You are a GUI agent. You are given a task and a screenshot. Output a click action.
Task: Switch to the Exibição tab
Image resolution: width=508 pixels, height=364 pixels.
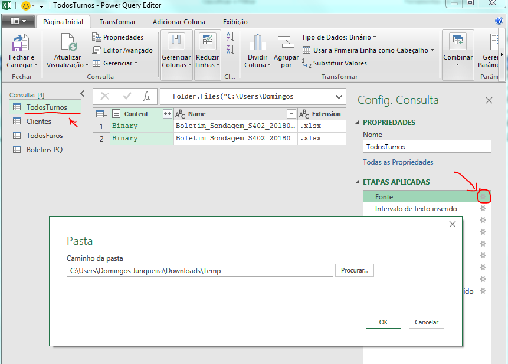(x=235, y=22)
